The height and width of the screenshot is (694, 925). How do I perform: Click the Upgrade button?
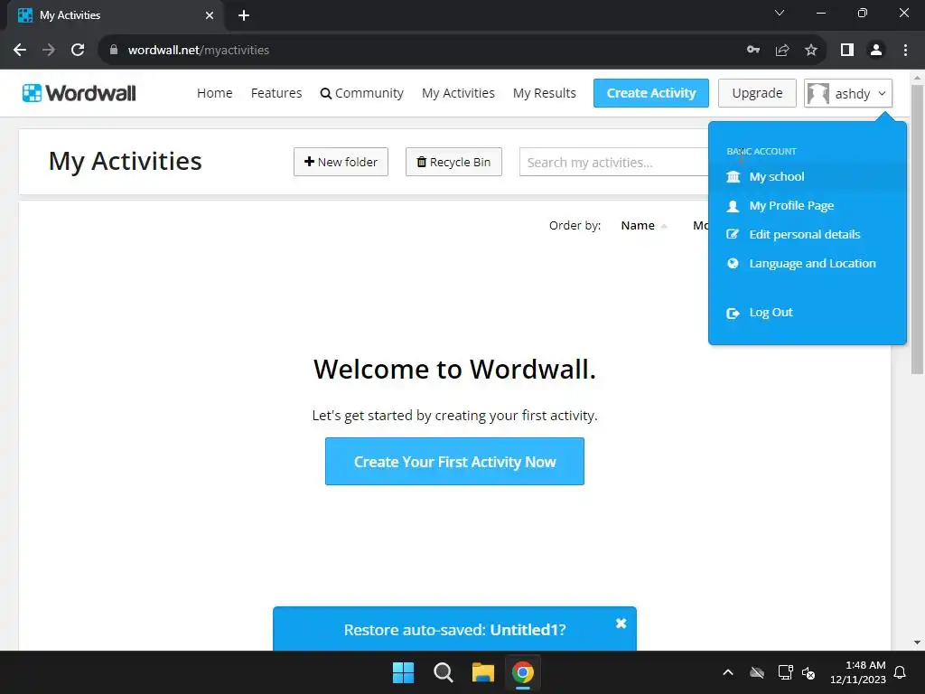pyautogui.click(x=757, y=93)
